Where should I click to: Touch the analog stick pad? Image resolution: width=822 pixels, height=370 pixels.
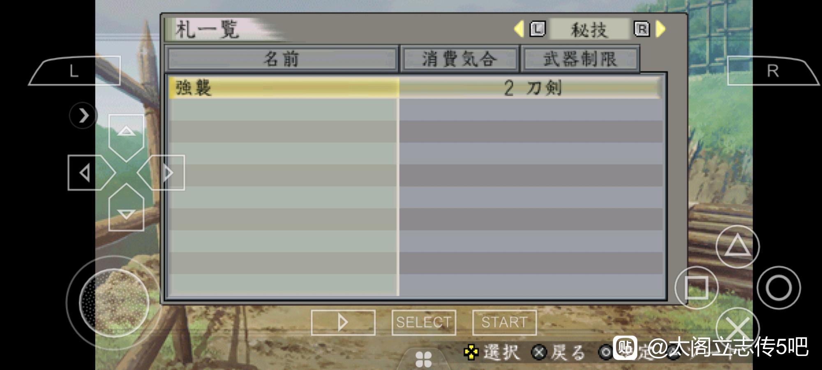coord(114,303)
